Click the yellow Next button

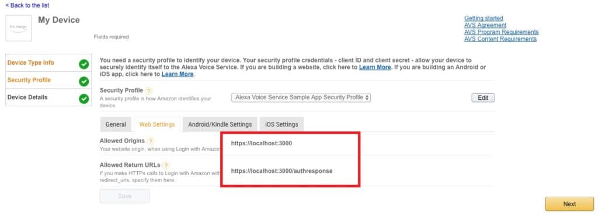pos(569,204)
